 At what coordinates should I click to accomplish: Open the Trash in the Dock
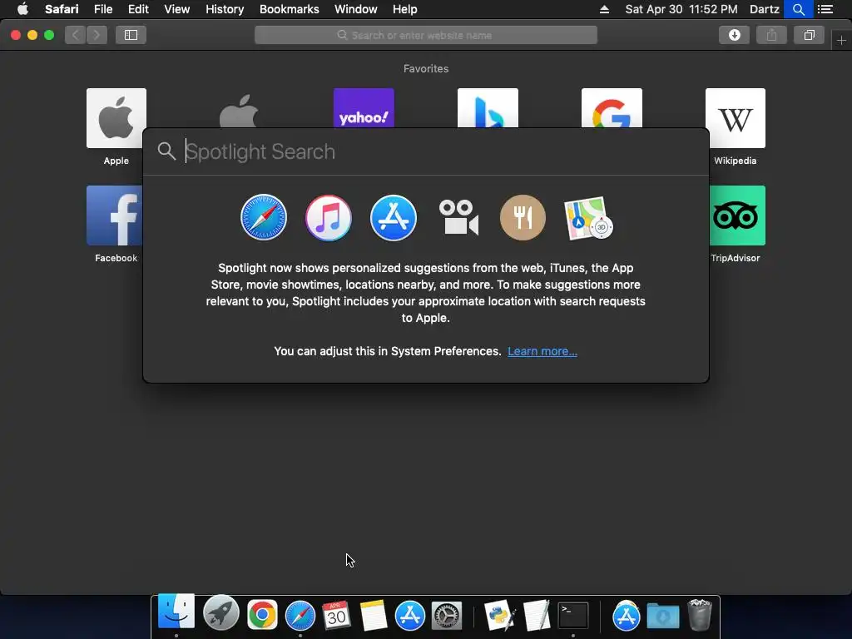tap(699, 615)
